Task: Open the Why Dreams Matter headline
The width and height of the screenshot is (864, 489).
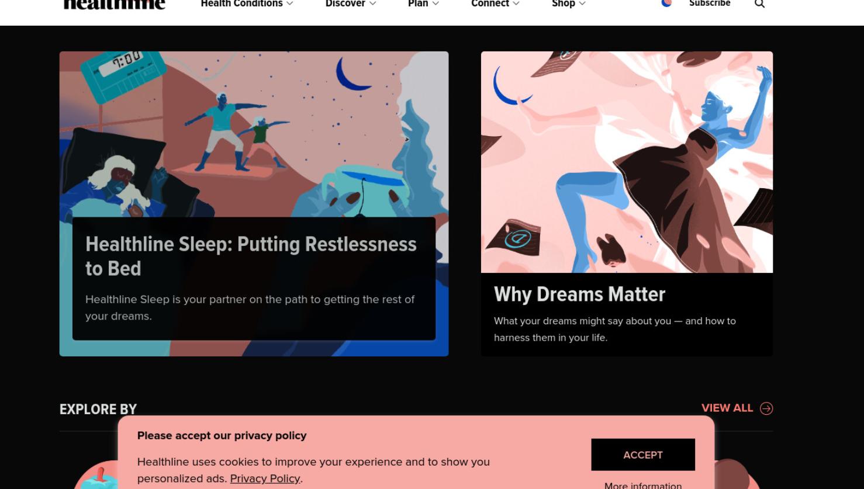Action: [579, 294]
